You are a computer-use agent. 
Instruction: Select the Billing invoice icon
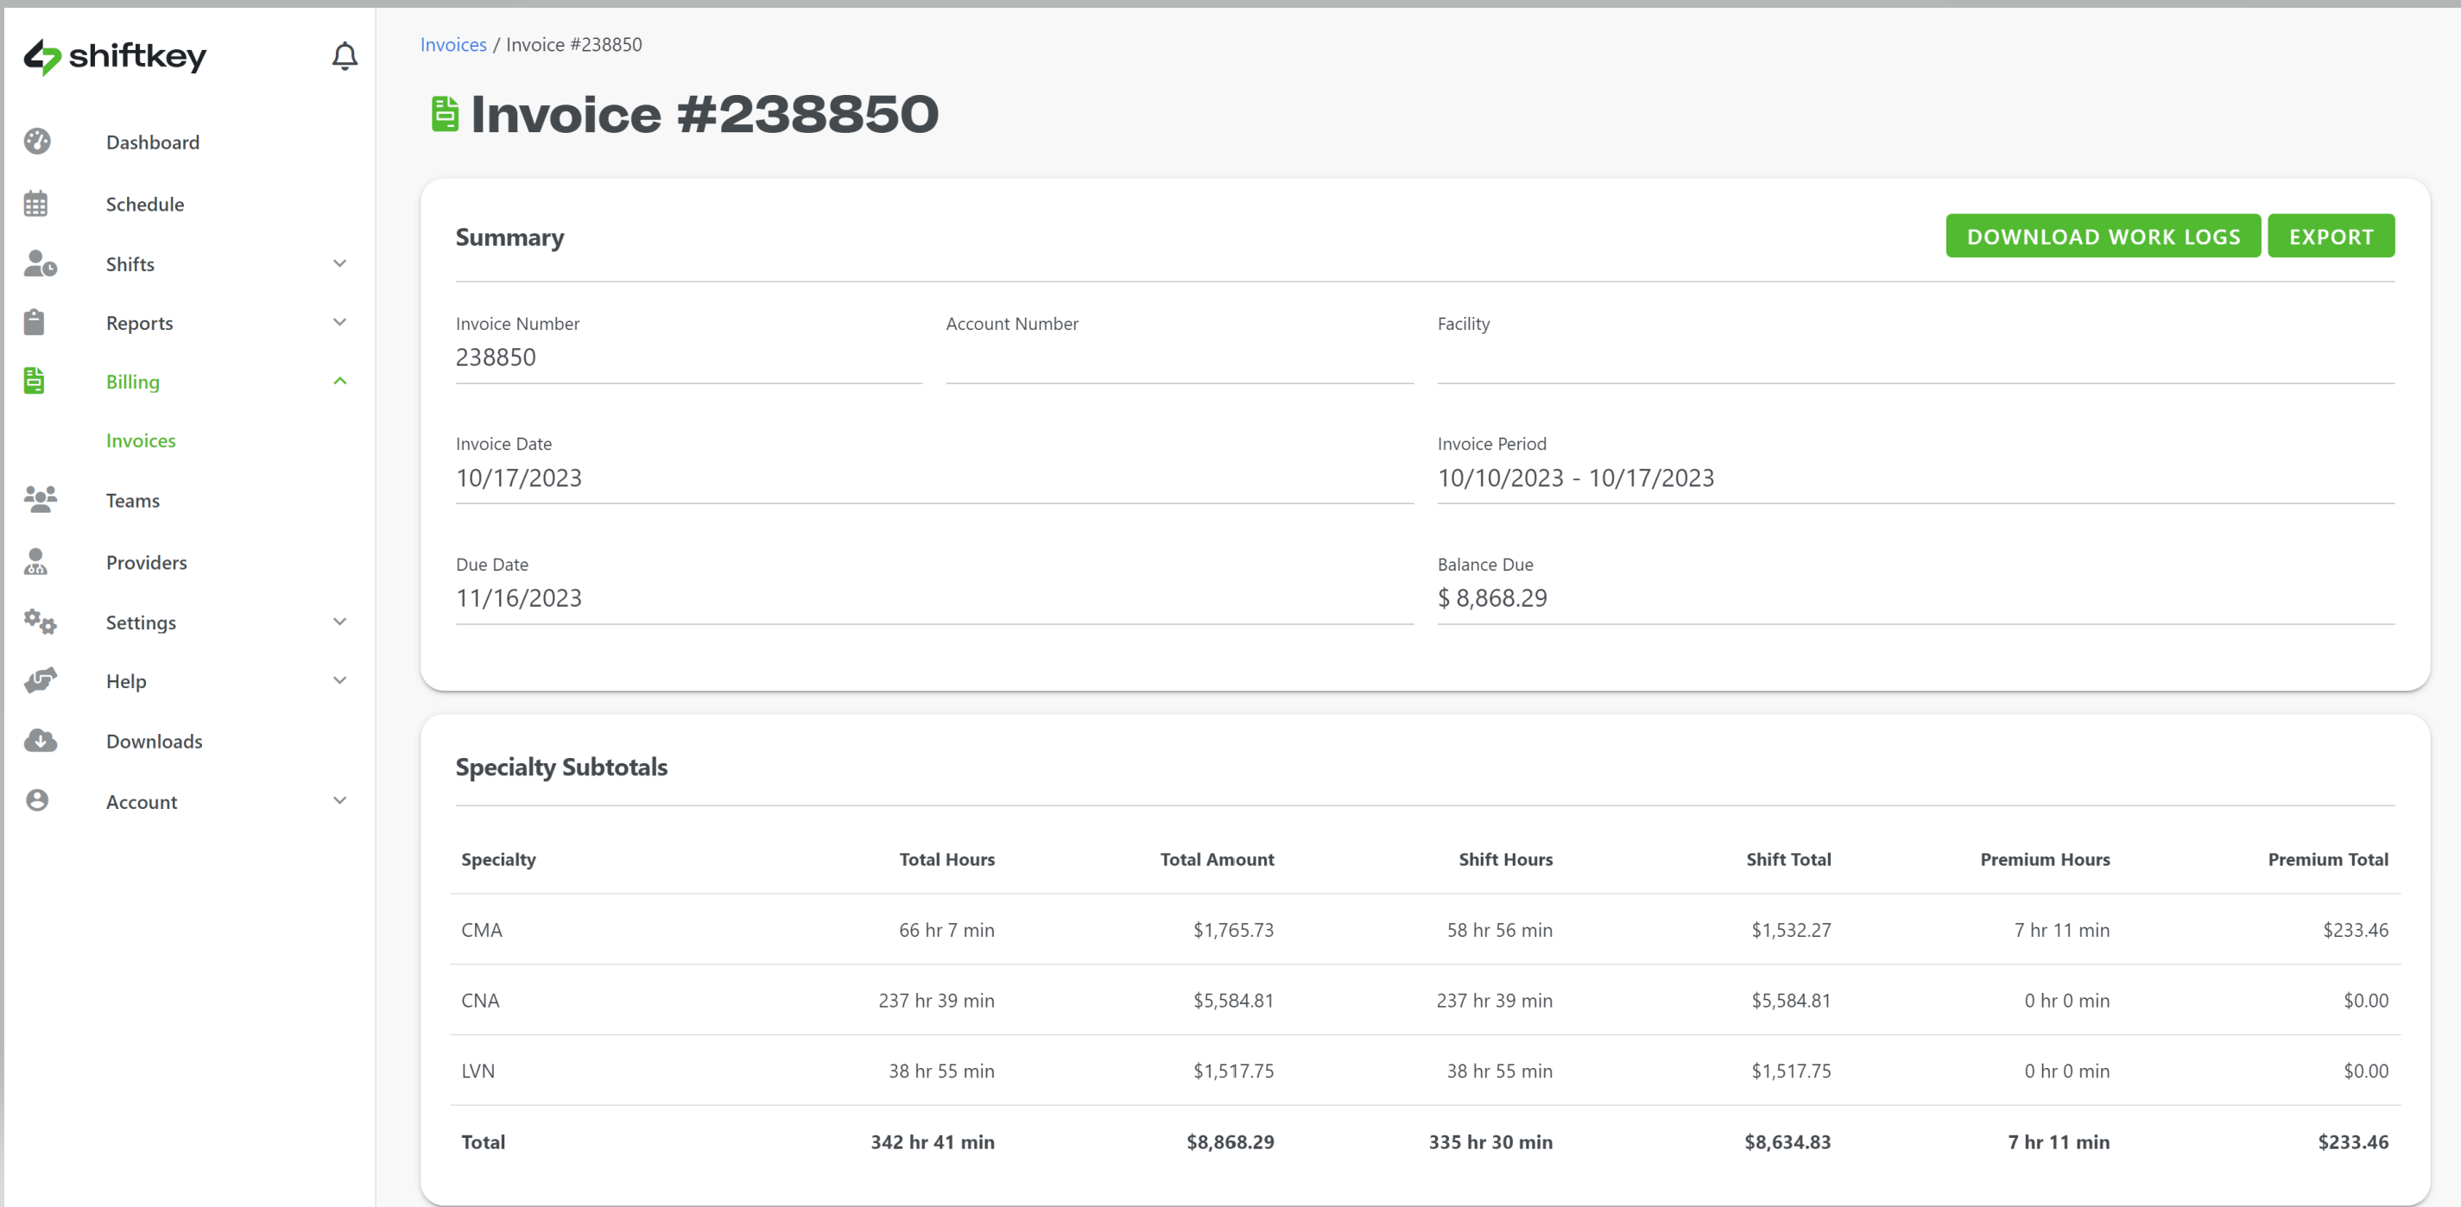(x=35, y=380)
